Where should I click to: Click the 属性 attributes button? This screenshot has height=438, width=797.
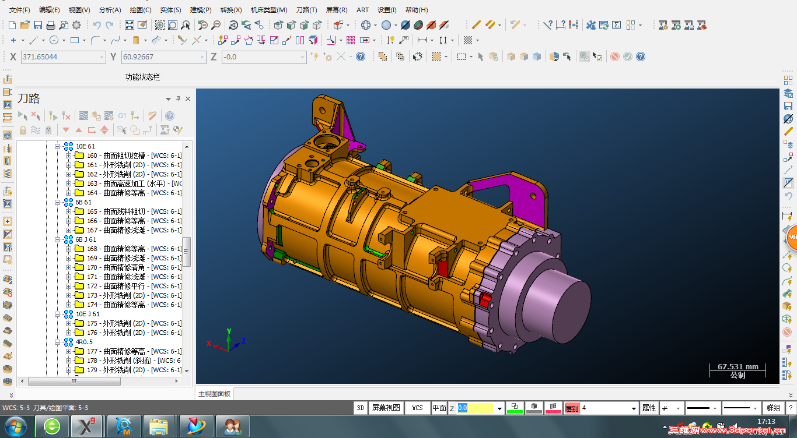coord(649,408)
